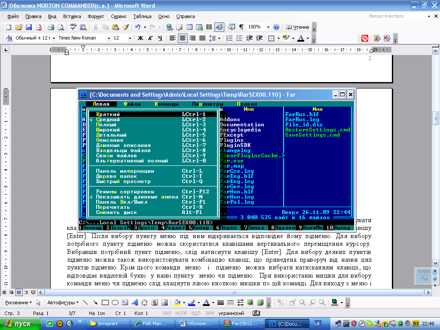Image resolution: width=440 pixels, height=330 pixels.
Task: Open the fill color bucket in the drawing toolbar
Action: (x=177, y=302)
